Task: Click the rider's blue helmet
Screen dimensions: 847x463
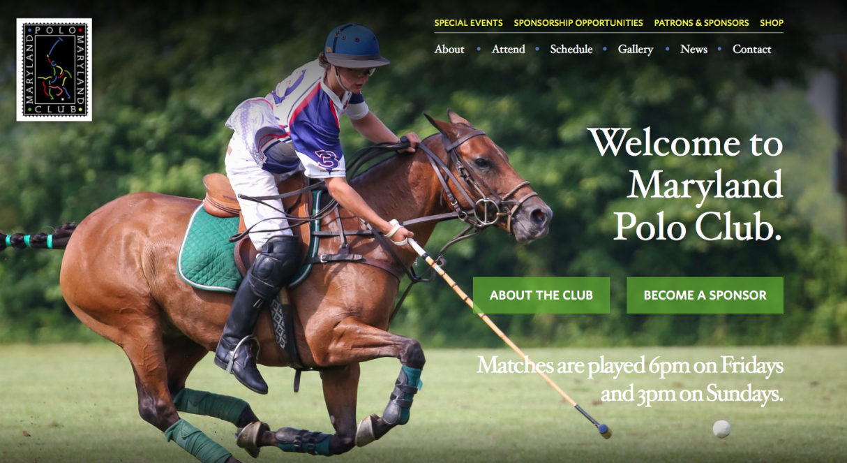Action: [356, 46]
